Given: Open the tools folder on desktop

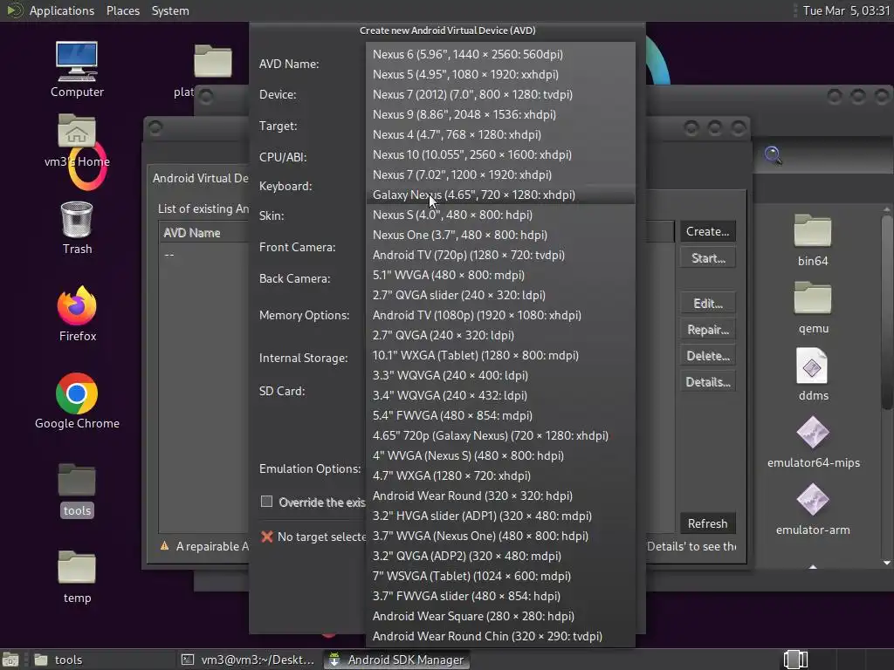Looking at the screenshot, I should click(x=77, y=482).
